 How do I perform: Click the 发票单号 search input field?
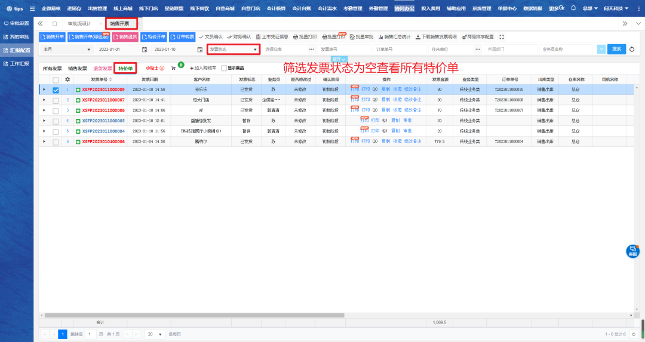(342, 49)
